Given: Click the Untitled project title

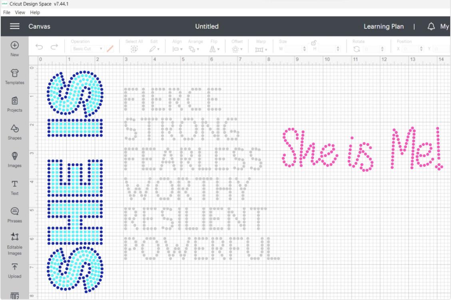Looking at the screenshot, I should coord(207,26).
